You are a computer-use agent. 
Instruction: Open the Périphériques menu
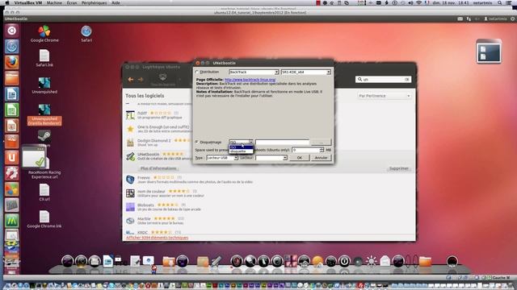(x=95, y=2)
